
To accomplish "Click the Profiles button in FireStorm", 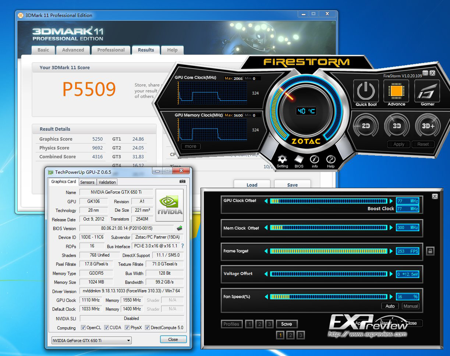I will tap(231, 324).
